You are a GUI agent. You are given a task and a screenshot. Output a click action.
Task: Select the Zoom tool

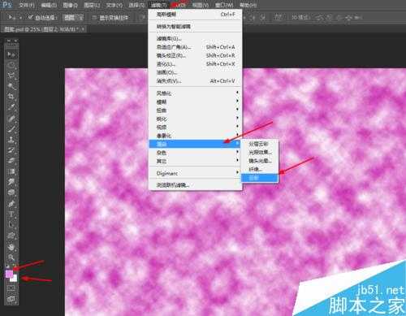click(x=11, y=258)
